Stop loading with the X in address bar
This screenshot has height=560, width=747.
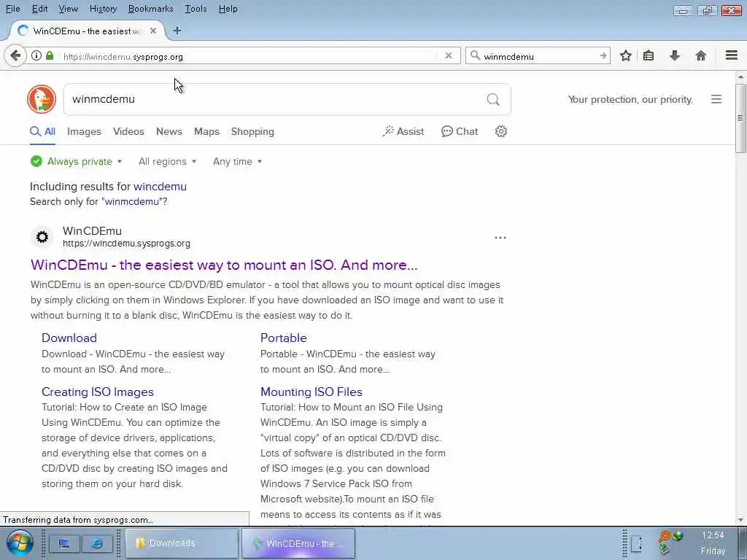[449, 55]
